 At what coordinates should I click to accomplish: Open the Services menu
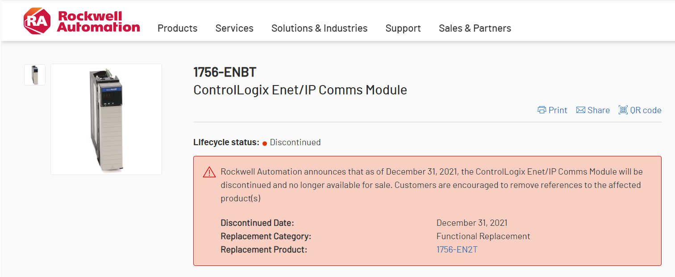pos(234,28)
